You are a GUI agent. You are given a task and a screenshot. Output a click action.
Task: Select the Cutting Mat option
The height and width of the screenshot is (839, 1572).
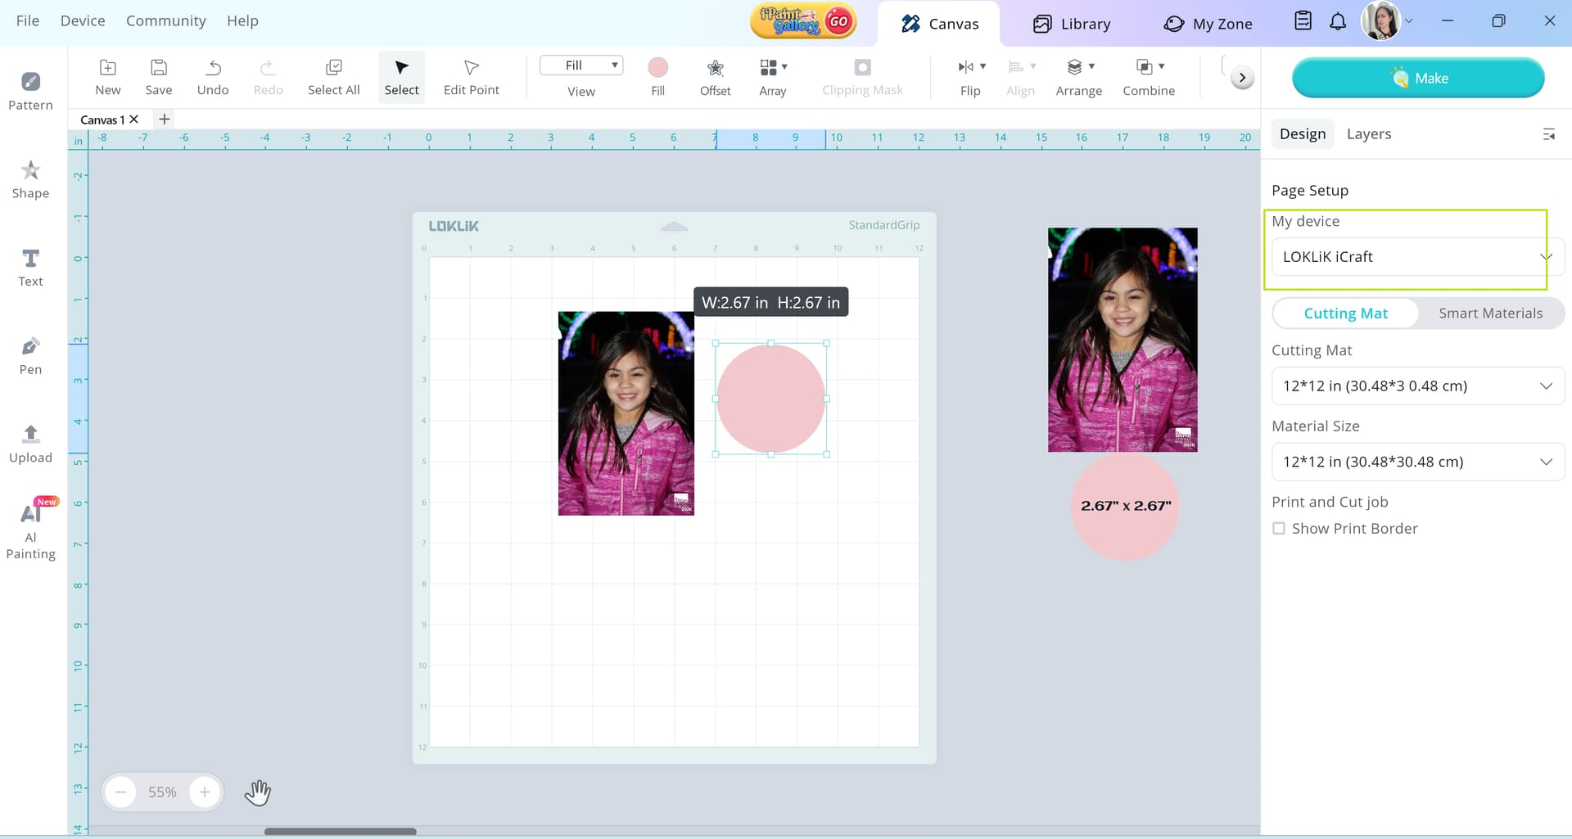[1345, 313]
